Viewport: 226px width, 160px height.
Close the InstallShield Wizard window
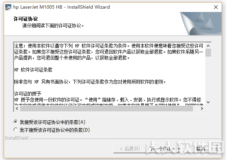216,7
